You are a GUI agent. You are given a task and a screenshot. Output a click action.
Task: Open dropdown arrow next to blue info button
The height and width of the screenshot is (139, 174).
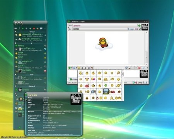click(77, 68)
